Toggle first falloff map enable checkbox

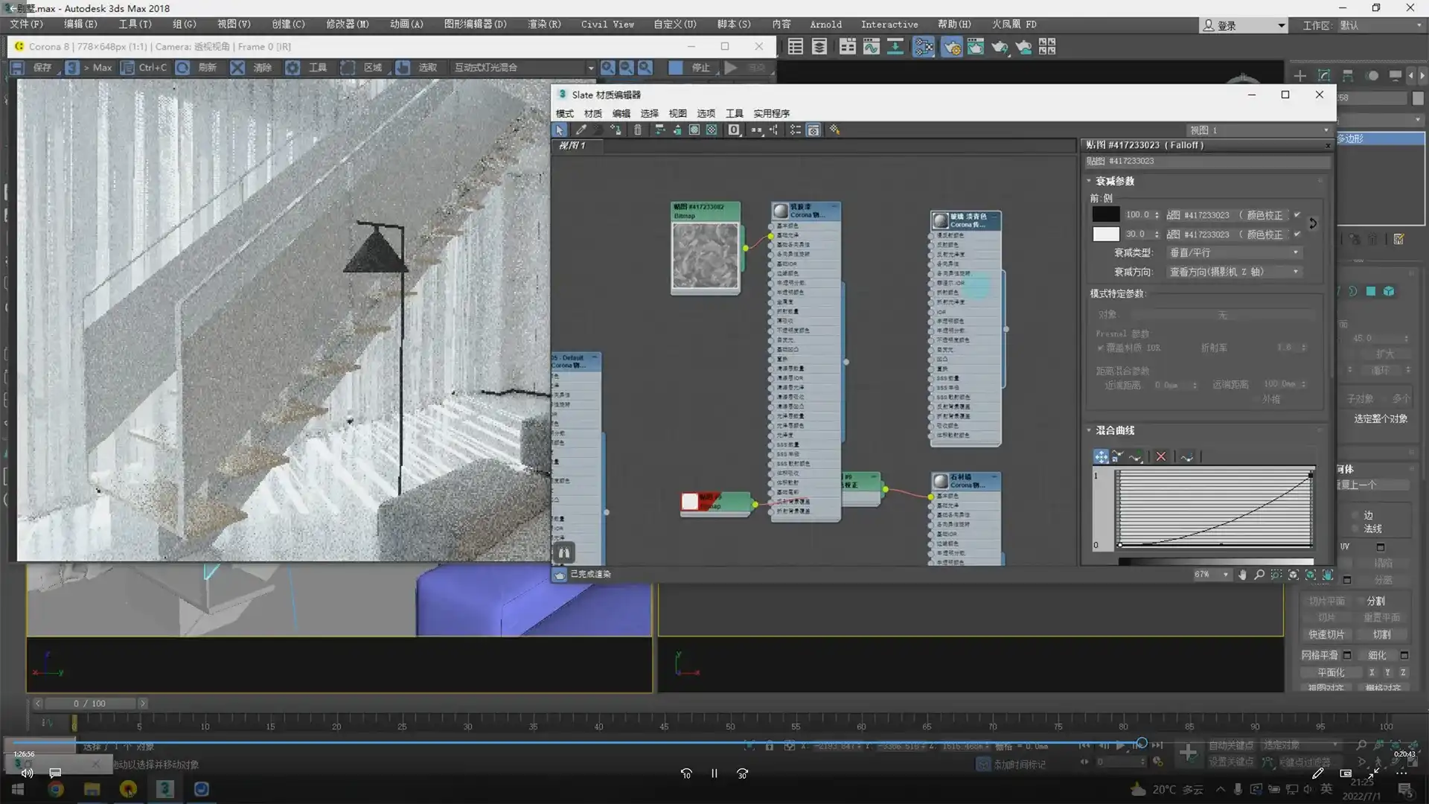point(1297,214)
